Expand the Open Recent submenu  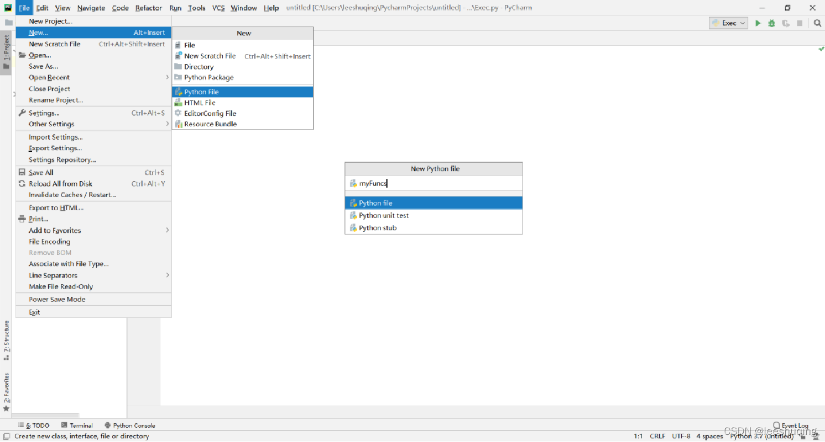pyautogui.click(x=93, y=77)
